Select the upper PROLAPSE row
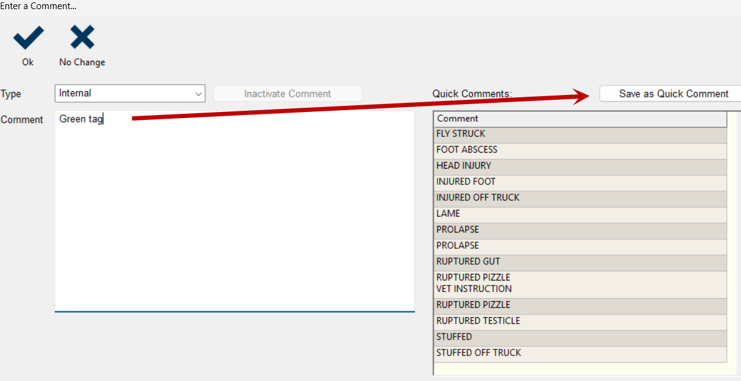741x381 pixels. click(580, 229)
